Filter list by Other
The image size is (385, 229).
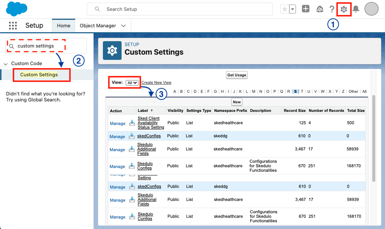click(x=353, y=92)
